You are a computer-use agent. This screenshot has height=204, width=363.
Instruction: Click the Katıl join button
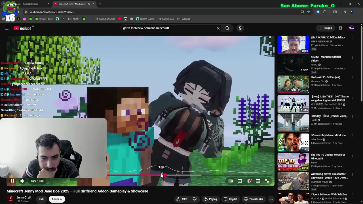[x=41, y=199]
